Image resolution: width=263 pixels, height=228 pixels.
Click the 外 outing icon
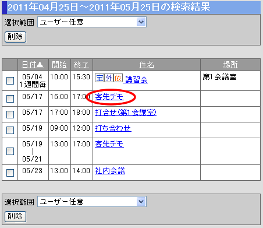tap(109, 78)
